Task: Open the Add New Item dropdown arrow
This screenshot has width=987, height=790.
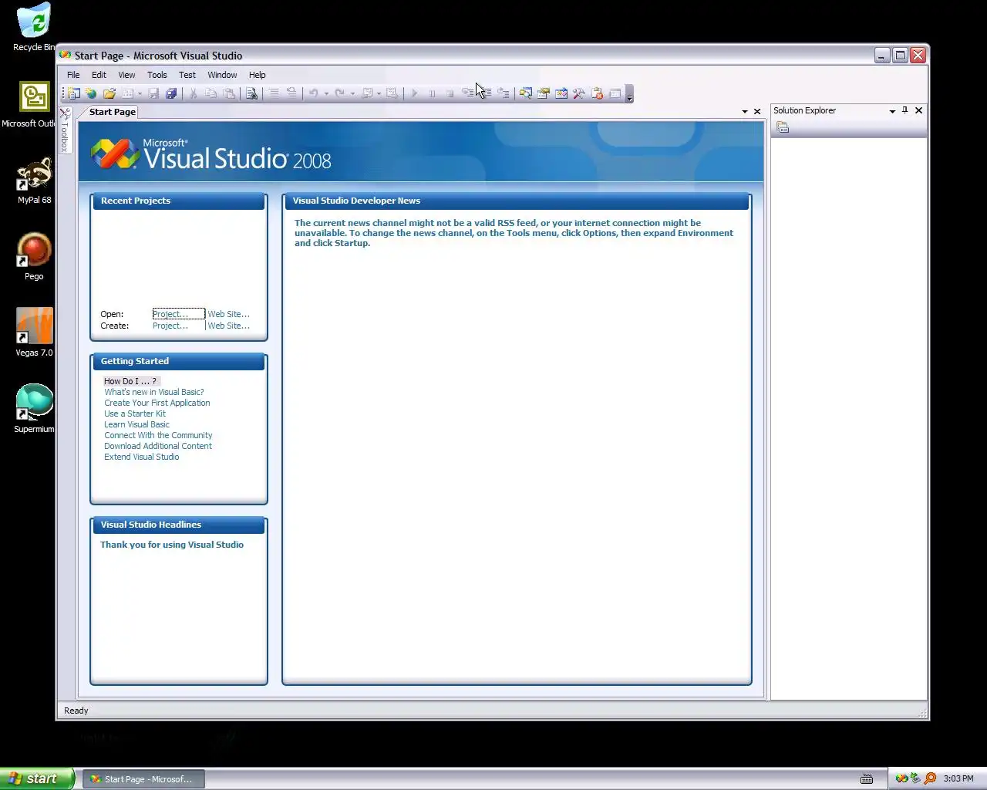Action: [x=140, y=93]
